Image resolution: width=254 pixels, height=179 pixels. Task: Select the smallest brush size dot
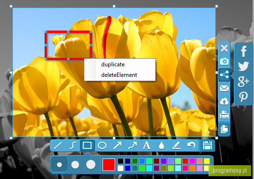59,165
